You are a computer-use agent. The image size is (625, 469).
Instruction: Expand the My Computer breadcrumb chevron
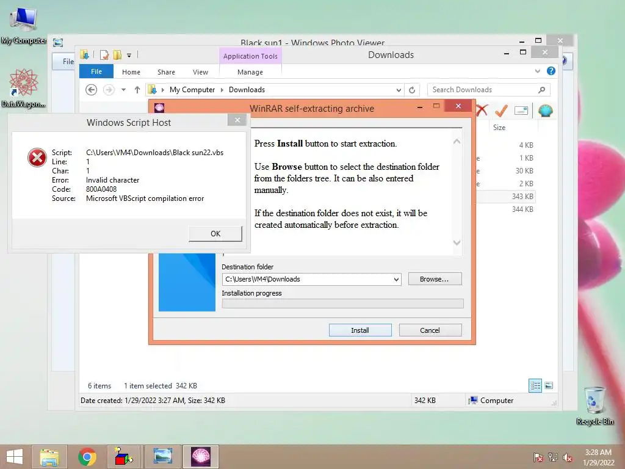(x=222, y=90)
